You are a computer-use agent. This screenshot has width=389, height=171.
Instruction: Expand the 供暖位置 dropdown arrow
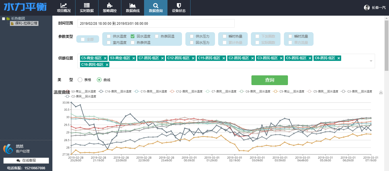[x=371, y=61]
